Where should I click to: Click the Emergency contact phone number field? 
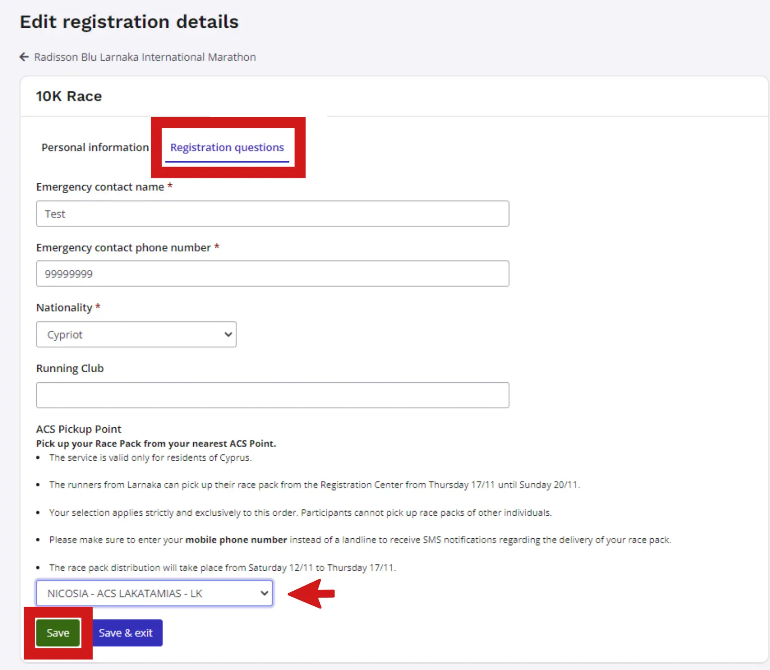point(273,273)
